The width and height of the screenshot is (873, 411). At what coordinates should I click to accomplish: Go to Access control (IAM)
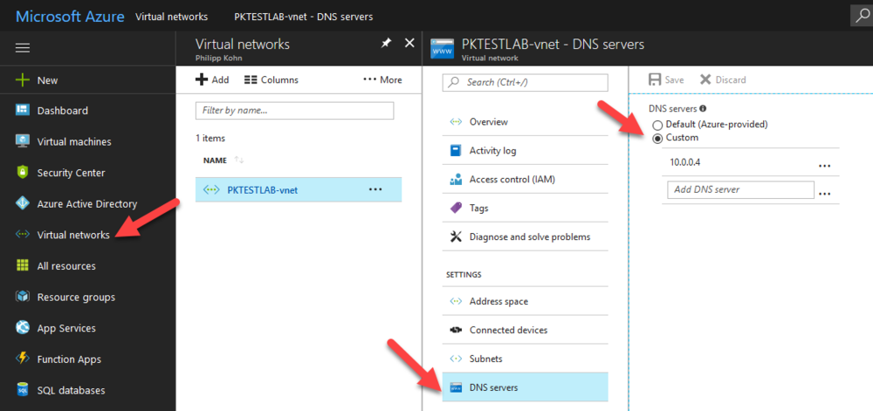(512, 180)
